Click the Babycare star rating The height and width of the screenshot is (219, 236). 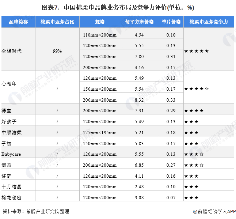coord(194,154)
